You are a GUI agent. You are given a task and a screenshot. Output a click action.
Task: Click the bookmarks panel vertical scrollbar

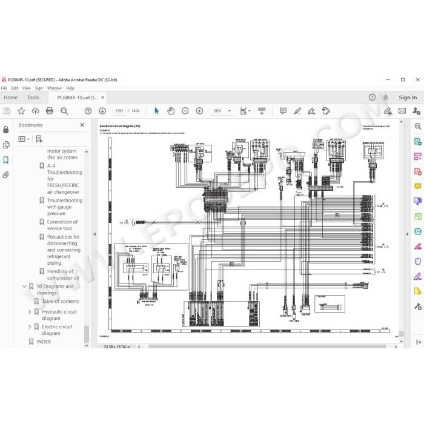pos(87,334)
